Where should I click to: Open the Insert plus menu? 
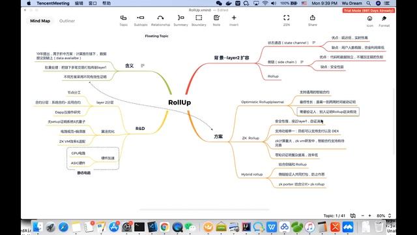pyautogui.click(x=234, y=20)
